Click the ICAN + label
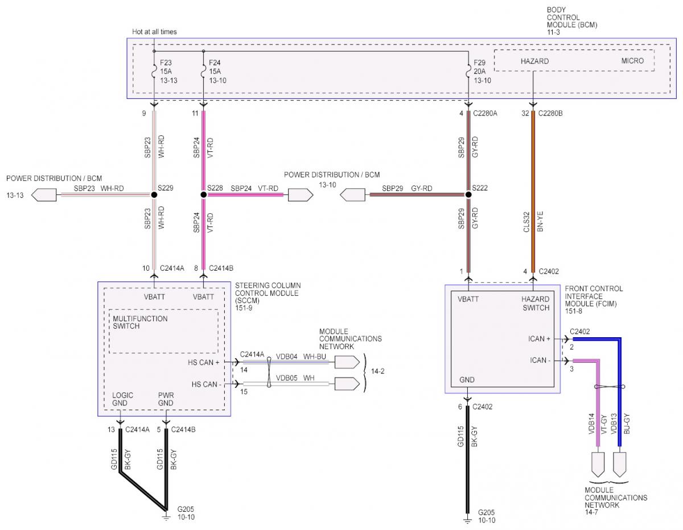 click(540, 339)
